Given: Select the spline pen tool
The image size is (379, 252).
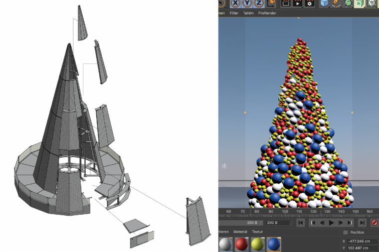Looking at the screenshot, I should [336, 3].
